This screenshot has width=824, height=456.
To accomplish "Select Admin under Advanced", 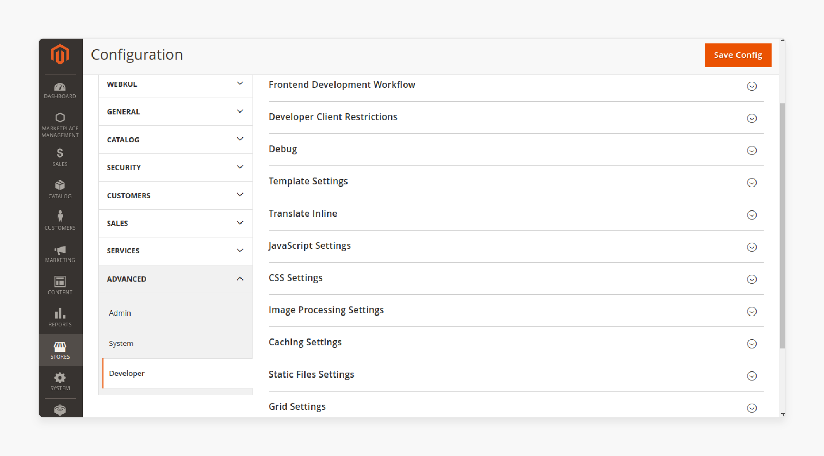I will pos(120,313).
